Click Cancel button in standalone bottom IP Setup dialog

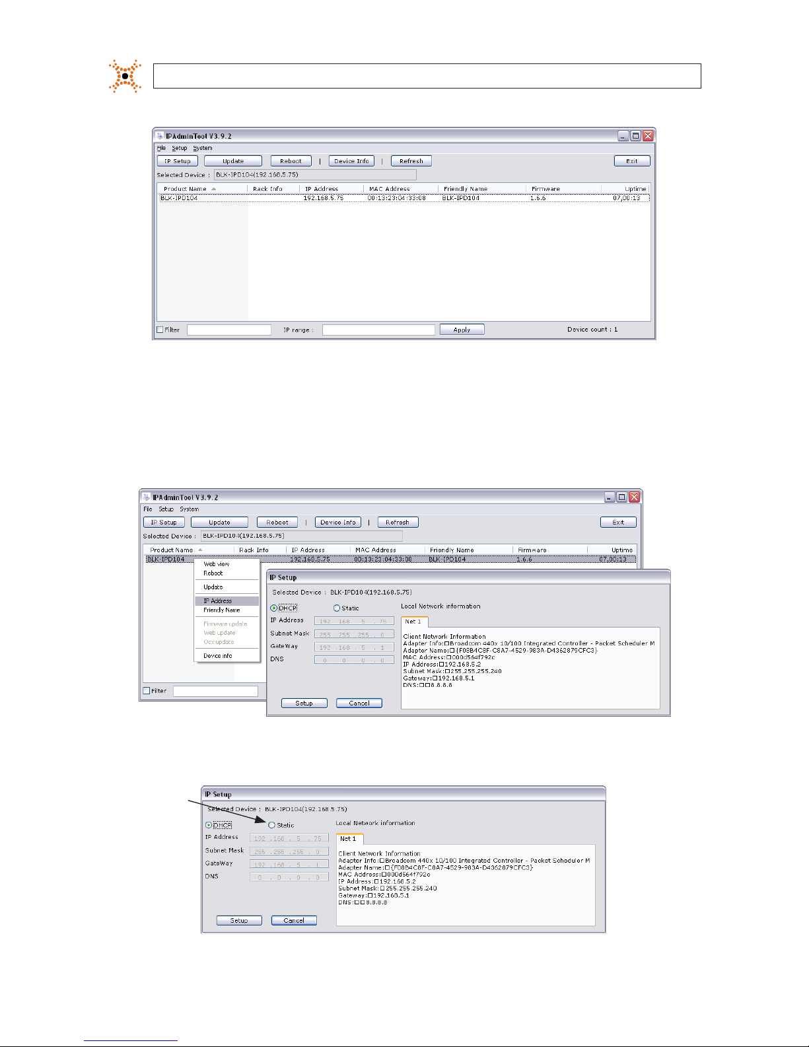point(294,920)
